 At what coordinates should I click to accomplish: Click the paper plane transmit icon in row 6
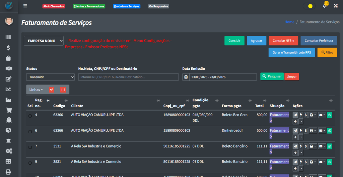pos(295,131)
